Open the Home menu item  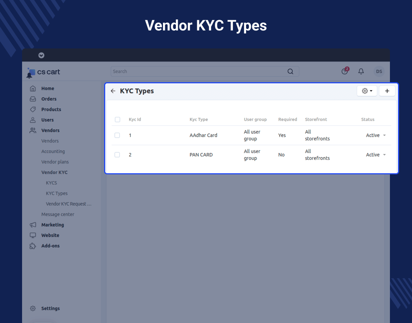coord(47,88)
